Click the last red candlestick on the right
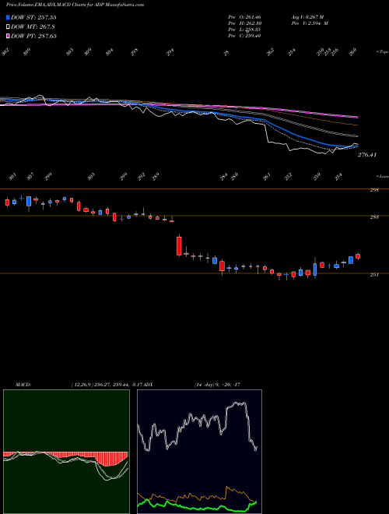This screenshot has width=389, height=514. coord(358,256)
